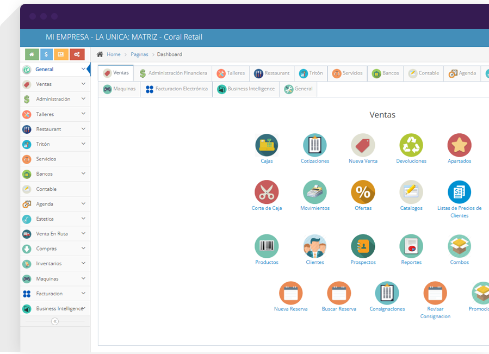The image size is (489, 354).
Task: Start a Nueva Venta
Action: pyautogui.click(x=363, y=145)
